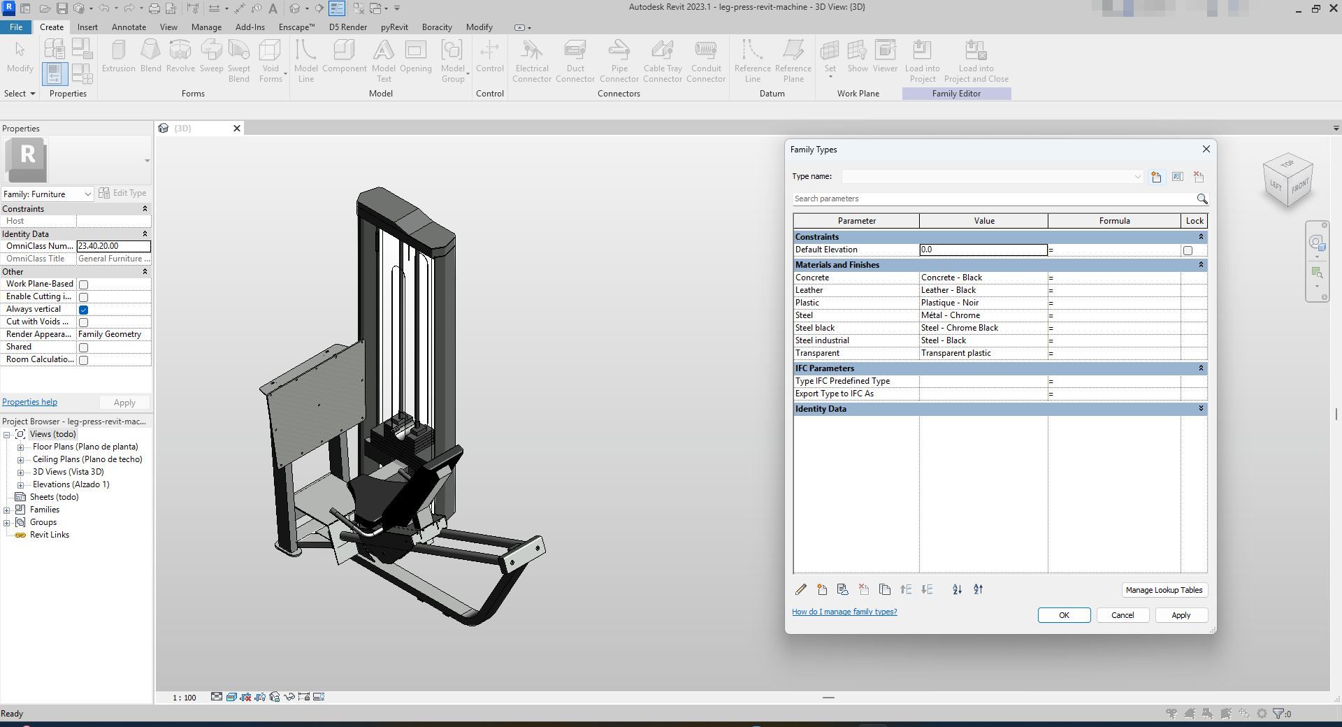Screen dimensions: 1342x727
Task: Select the Blend form tool
Action: (x=150, y=56)
